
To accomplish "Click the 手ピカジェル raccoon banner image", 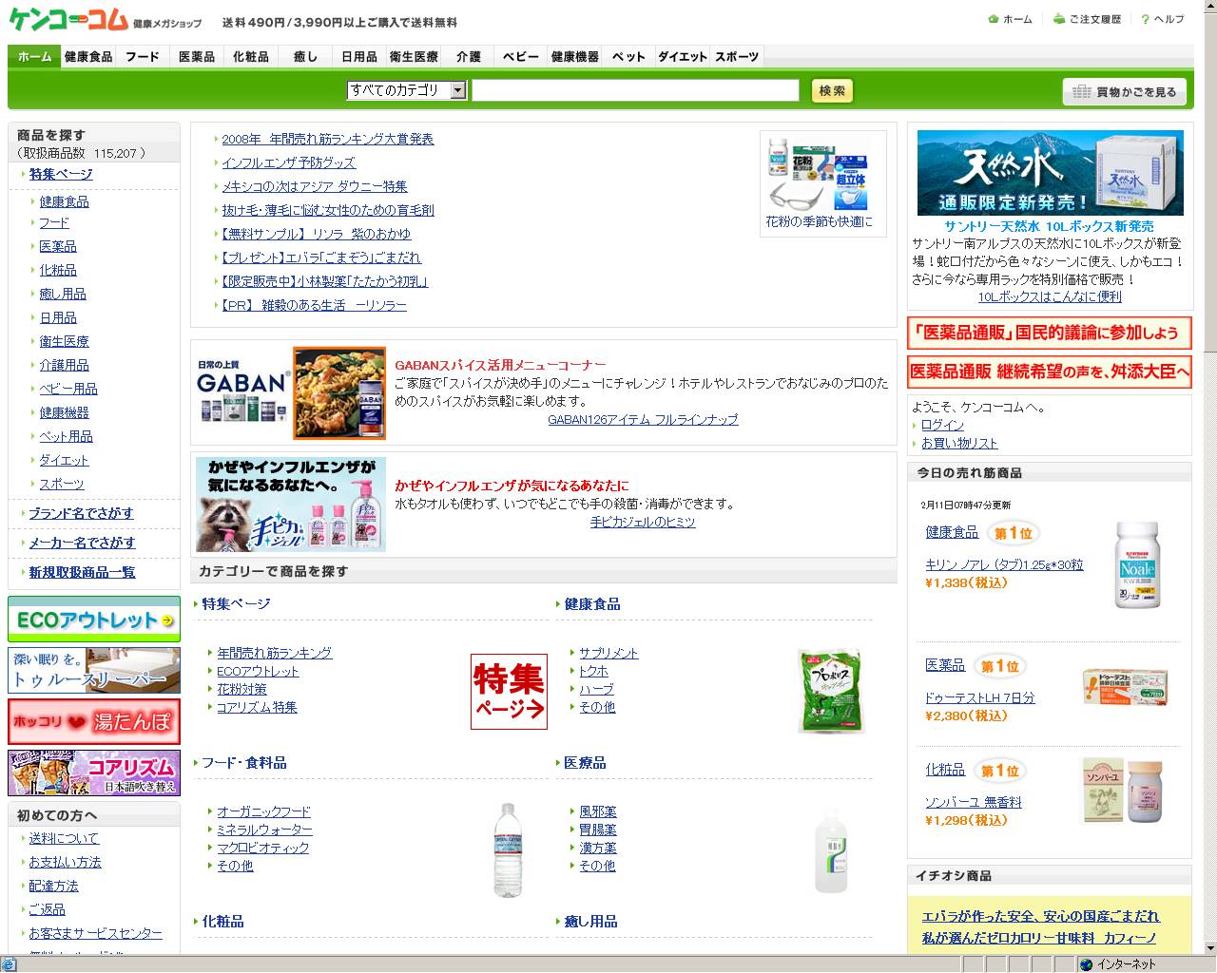I will 291,505.
